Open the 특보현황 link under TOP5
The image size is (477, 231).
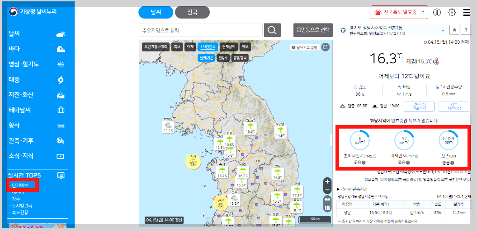click(x=20, y=212)
